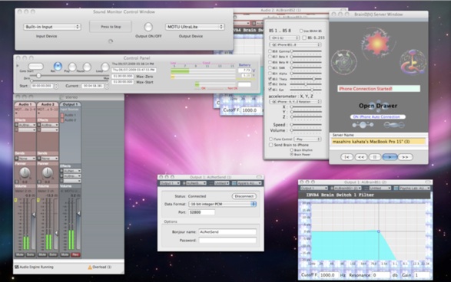The height and width of the screenshot is (282, 451).
Task: Enable the BS7 Beta H checkbox
Action: 270,57
